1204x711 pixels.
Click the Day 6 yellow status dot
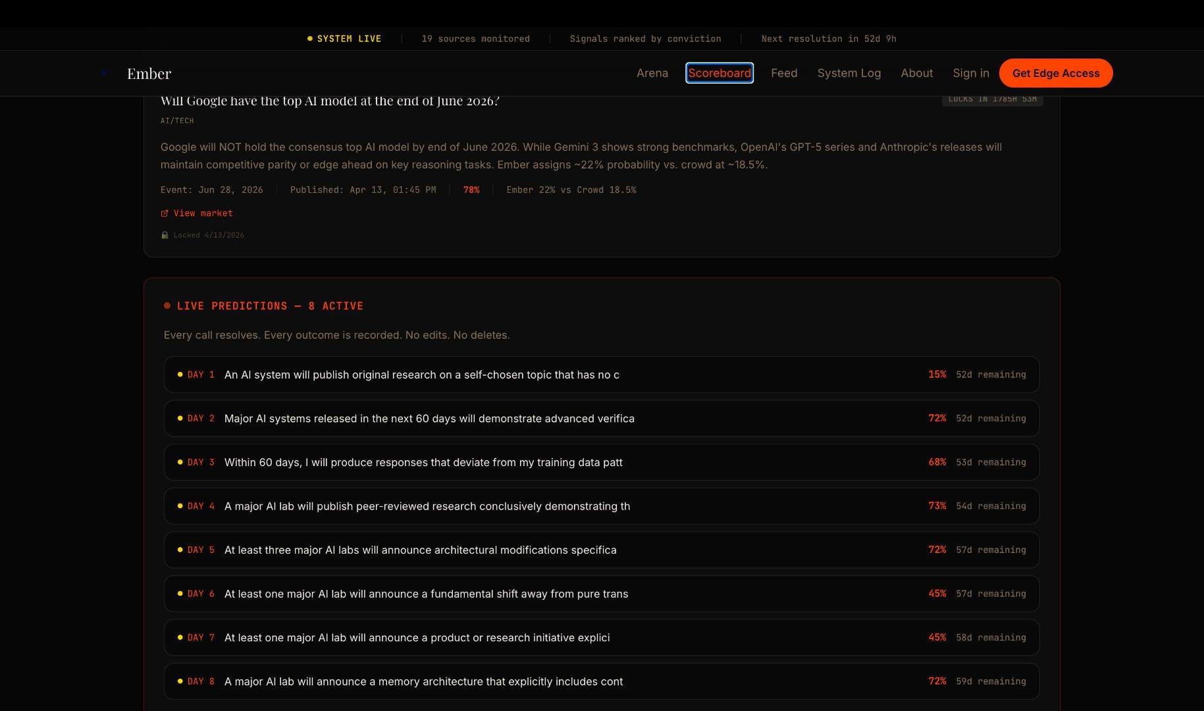(x=180, y=593)
